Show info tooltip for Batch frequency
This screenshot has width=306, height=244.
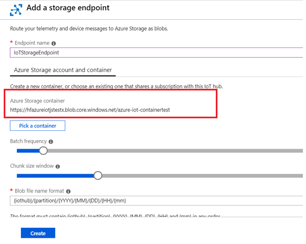pos(51,142)
